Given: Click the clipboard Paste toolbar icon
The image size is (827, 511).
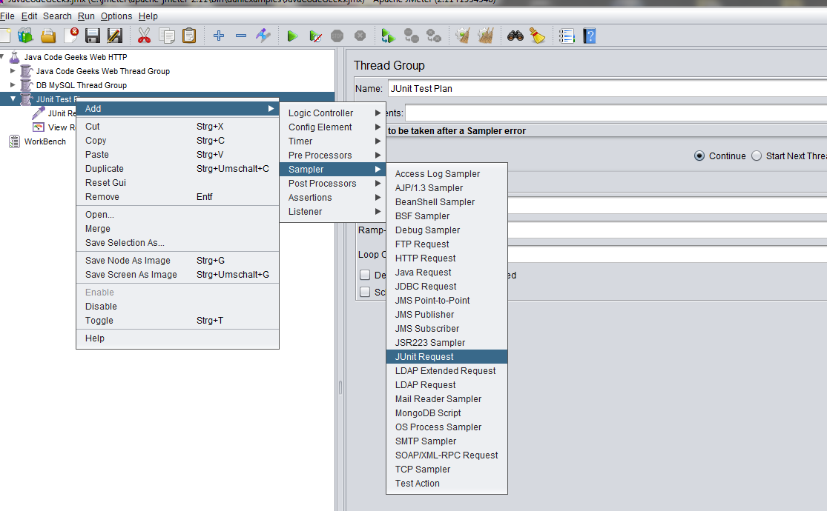Looking at the screenshot, I should pyautogui.click(x=189, y=36).
